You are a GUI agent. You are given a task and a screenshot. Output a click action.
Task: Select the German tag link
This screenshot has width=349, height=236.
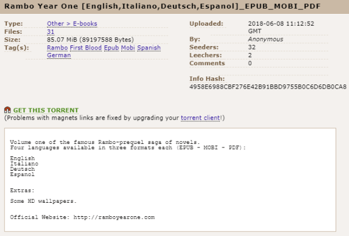[x=59, y=55]
